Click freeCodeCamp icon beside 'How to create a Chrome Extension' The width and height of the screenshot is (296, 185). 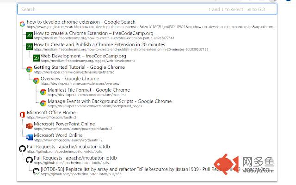pos(29,35)
